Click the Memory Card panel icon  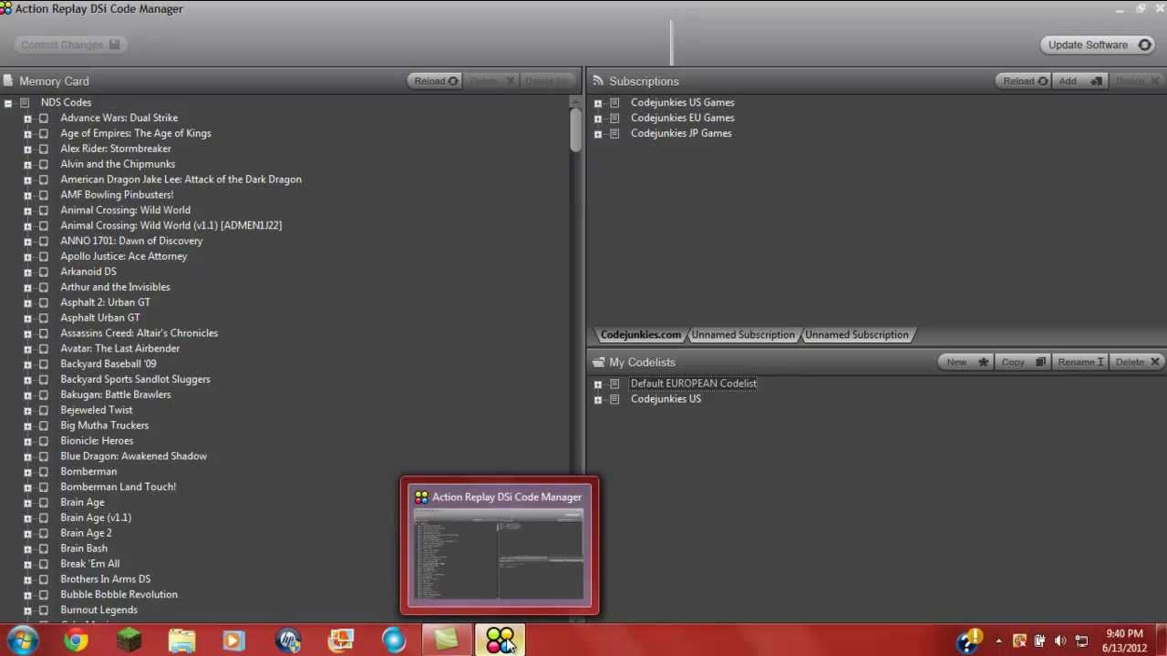[8, 81]
